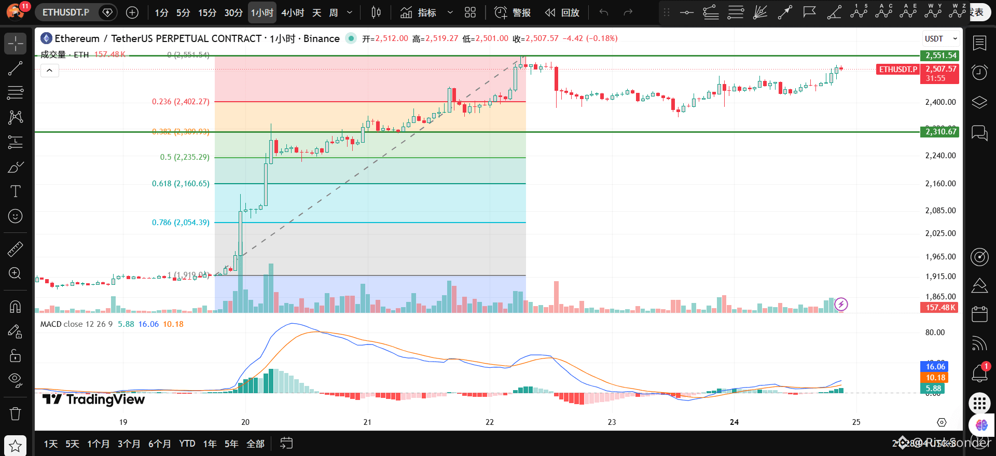Screen dimensions: 996x456
Task: Click the MACD indicator legend label
Action: point(51,324)
